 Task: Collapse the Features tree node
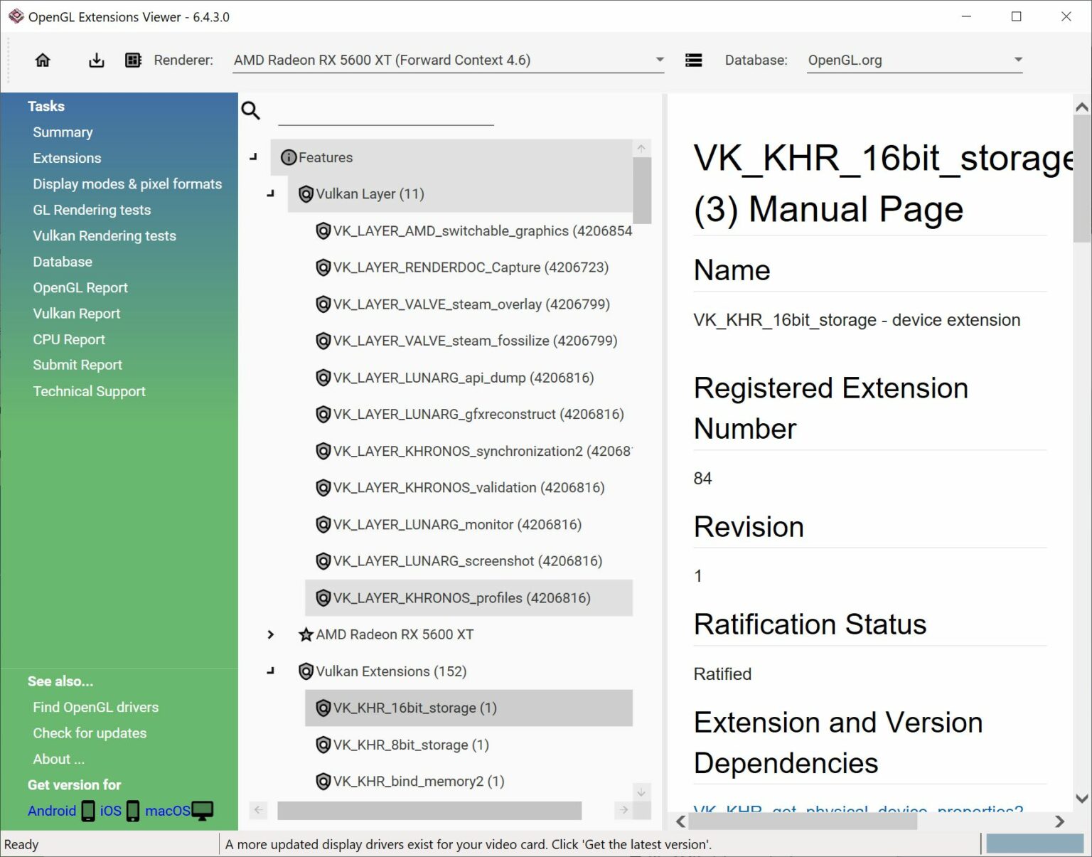(x=253, y=157)
